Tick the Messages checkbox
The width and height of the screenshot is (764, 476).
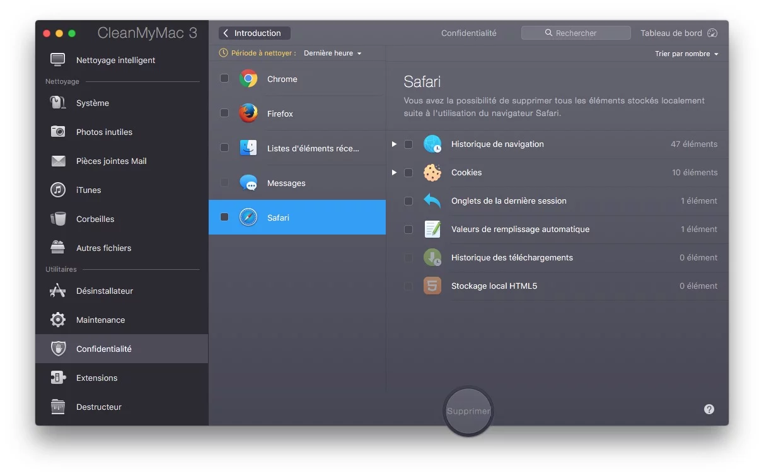click(x=224, y=183)
